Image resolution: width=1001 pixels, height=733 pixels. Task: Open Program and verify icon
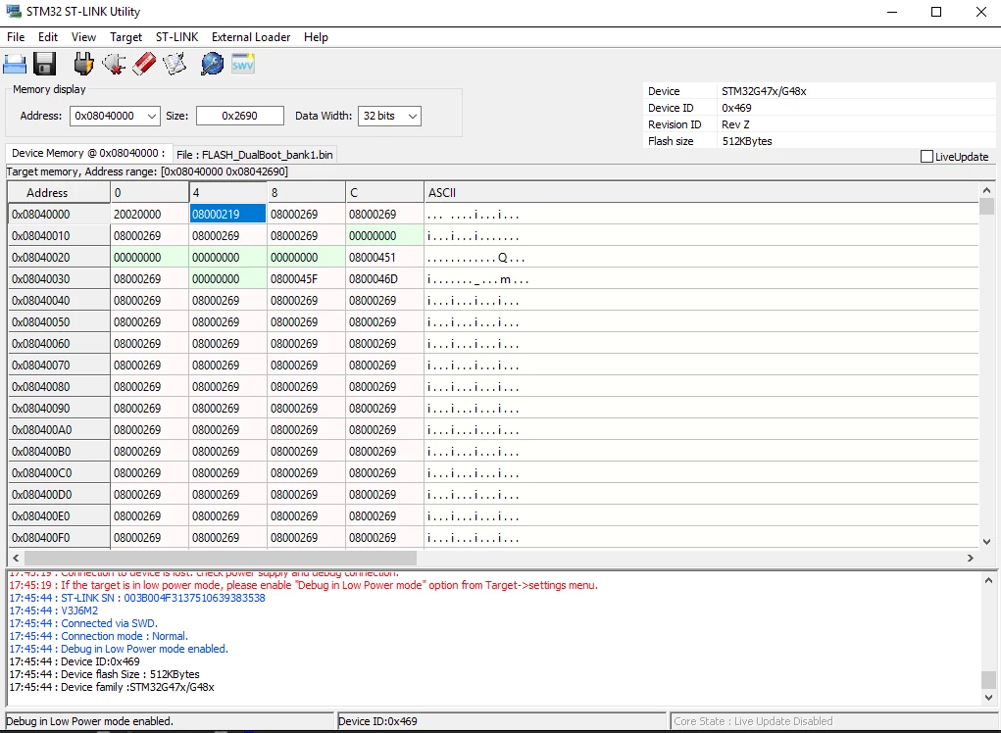tap(175, 65)
